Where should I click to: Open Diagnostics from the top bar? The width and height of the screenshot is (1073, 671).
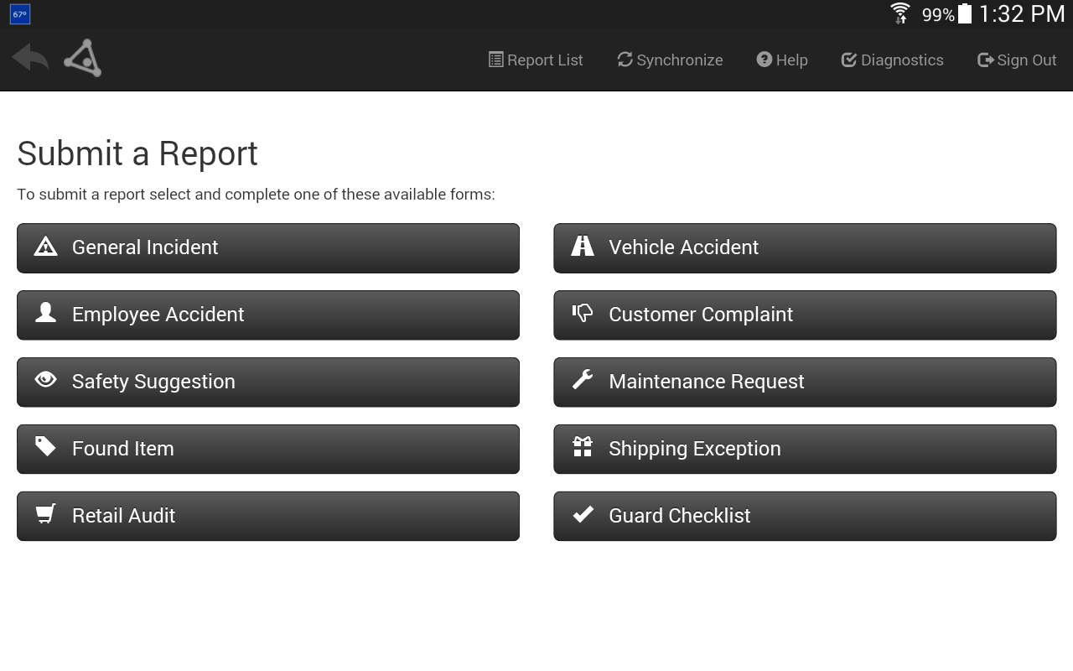coord(892,60)
